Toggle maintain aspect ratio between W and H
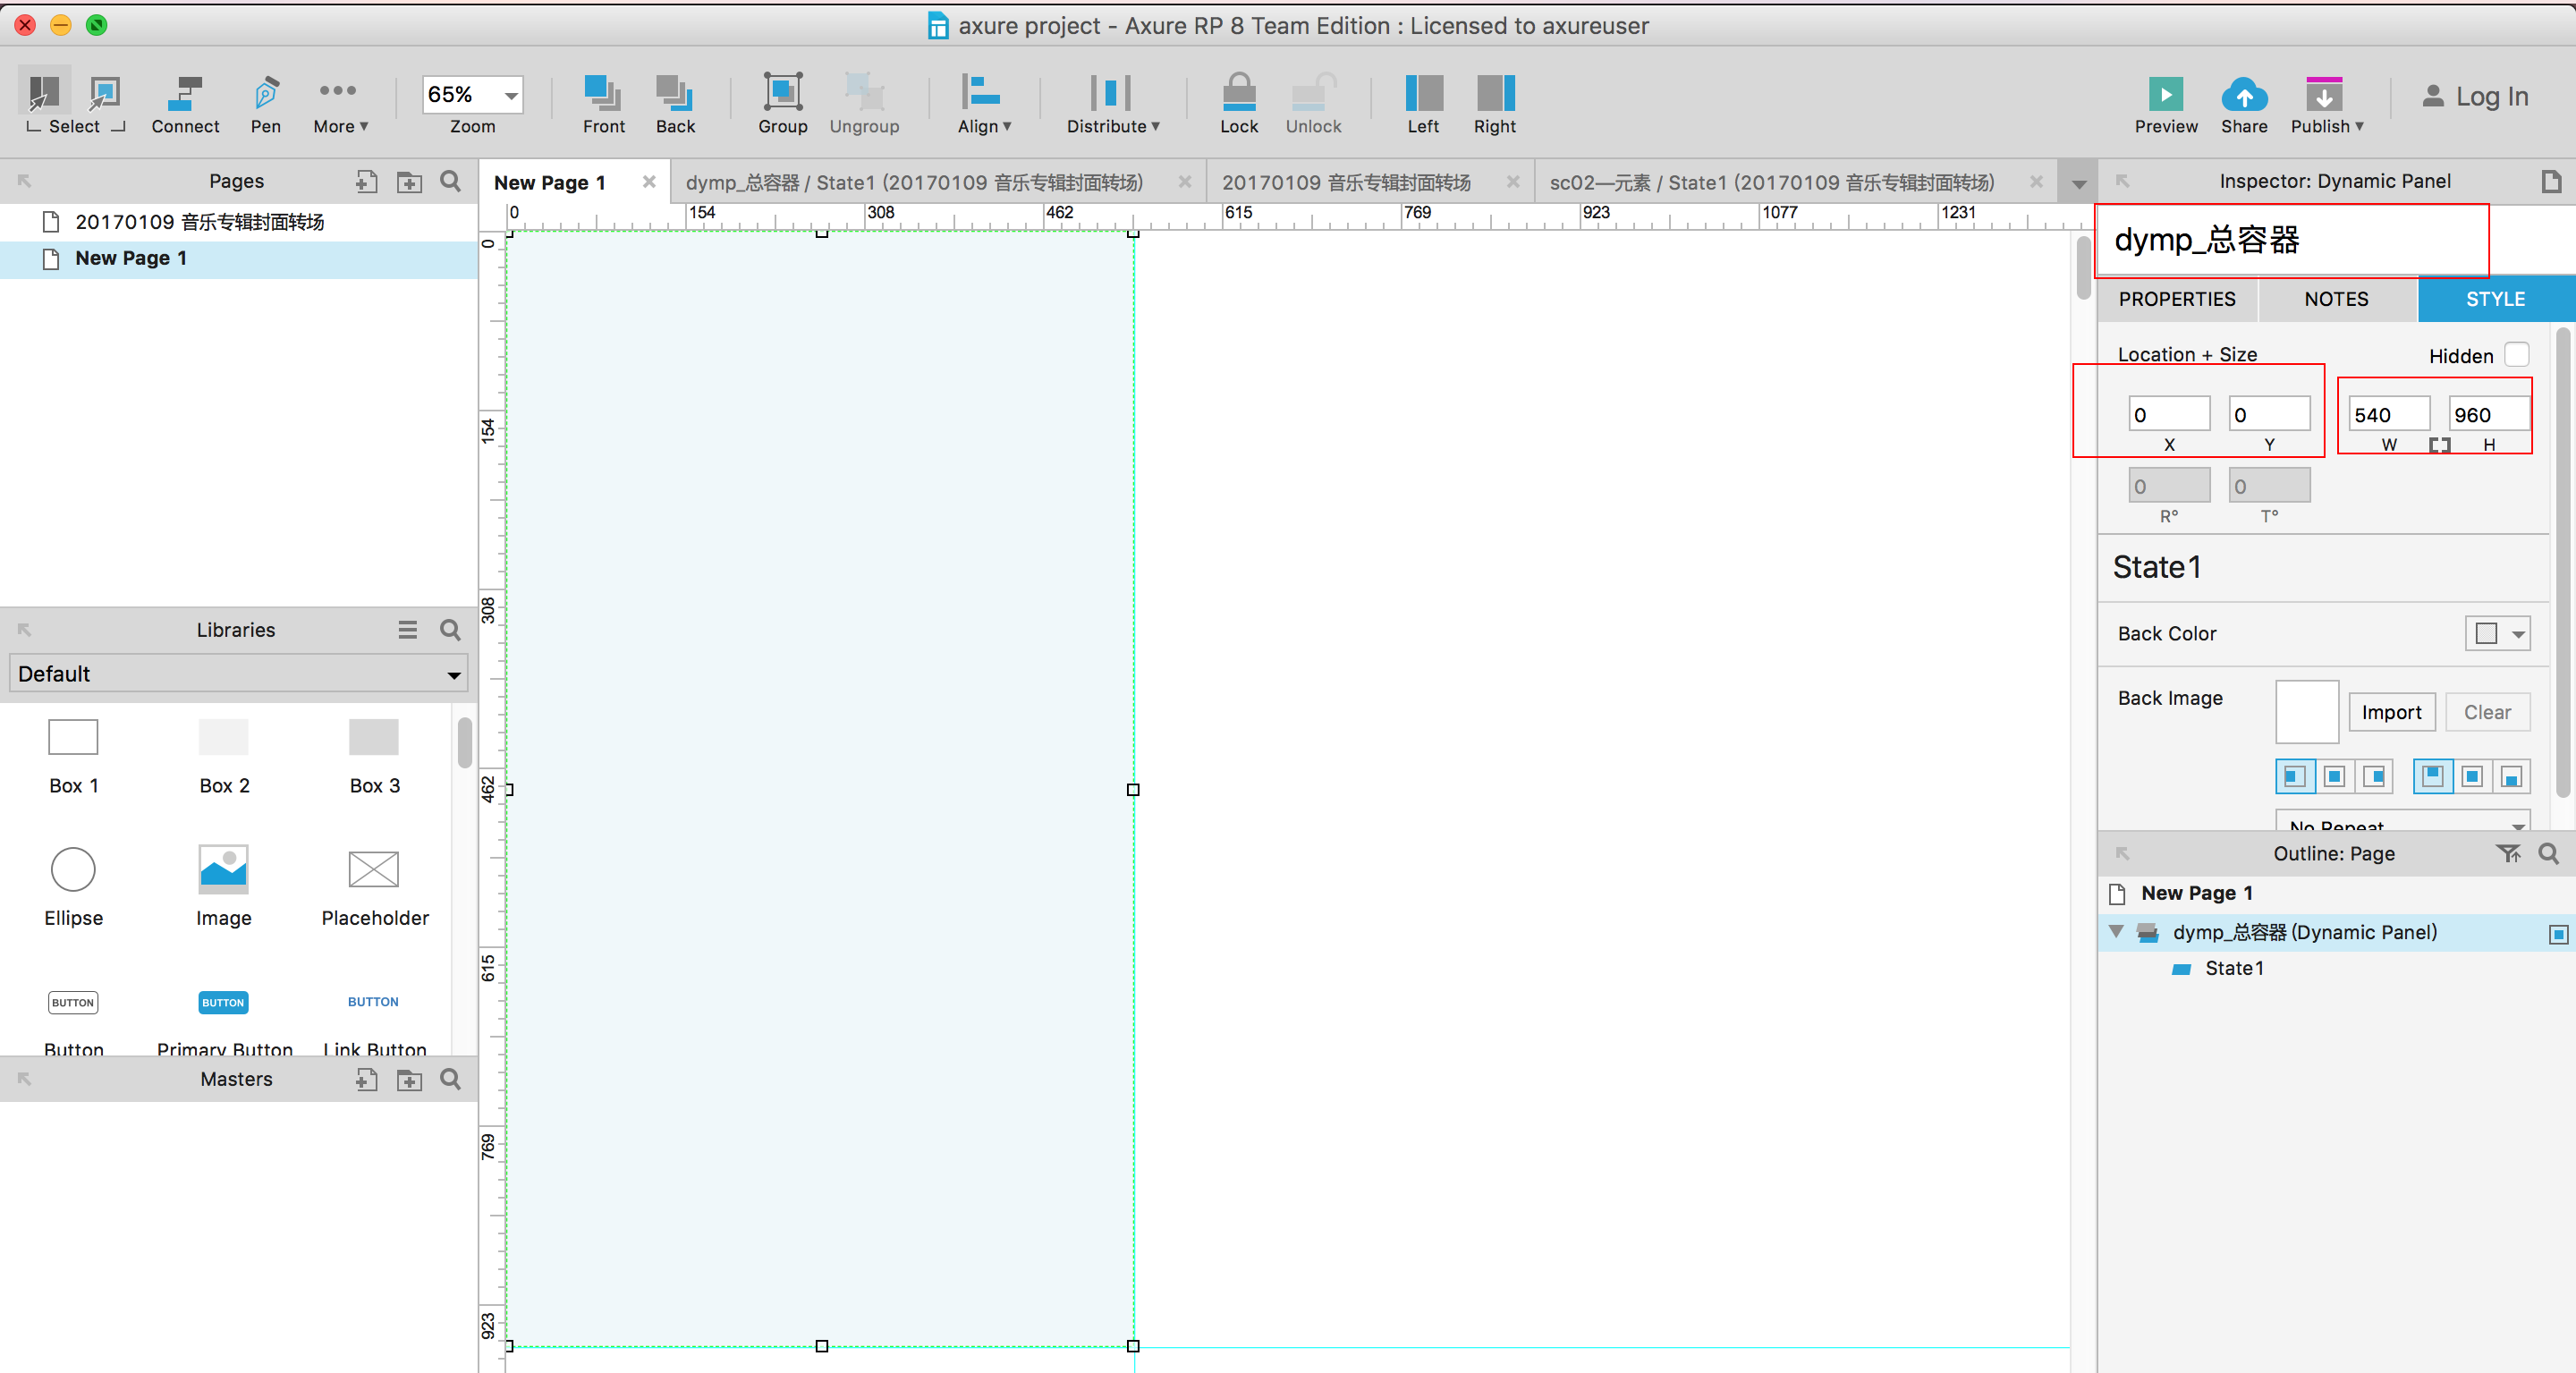 coord(2439,445)
